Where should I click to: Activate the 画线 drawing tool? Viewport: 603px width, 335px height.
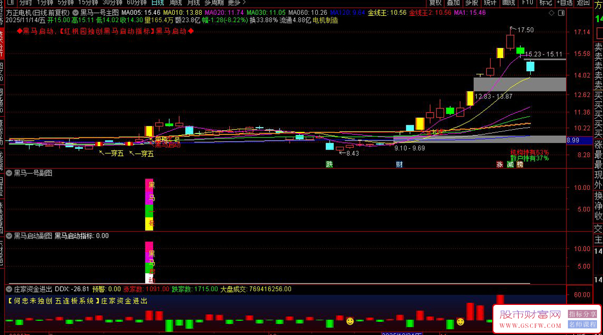[x=508, y=3]
